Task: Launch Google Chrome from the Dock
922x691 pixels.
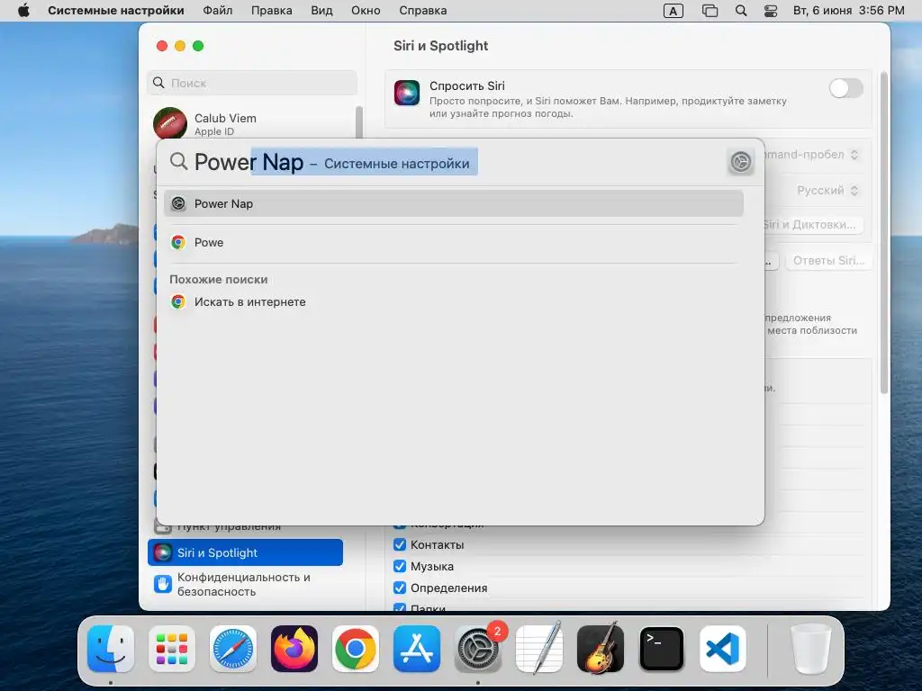Action: [x=355, y=649]
